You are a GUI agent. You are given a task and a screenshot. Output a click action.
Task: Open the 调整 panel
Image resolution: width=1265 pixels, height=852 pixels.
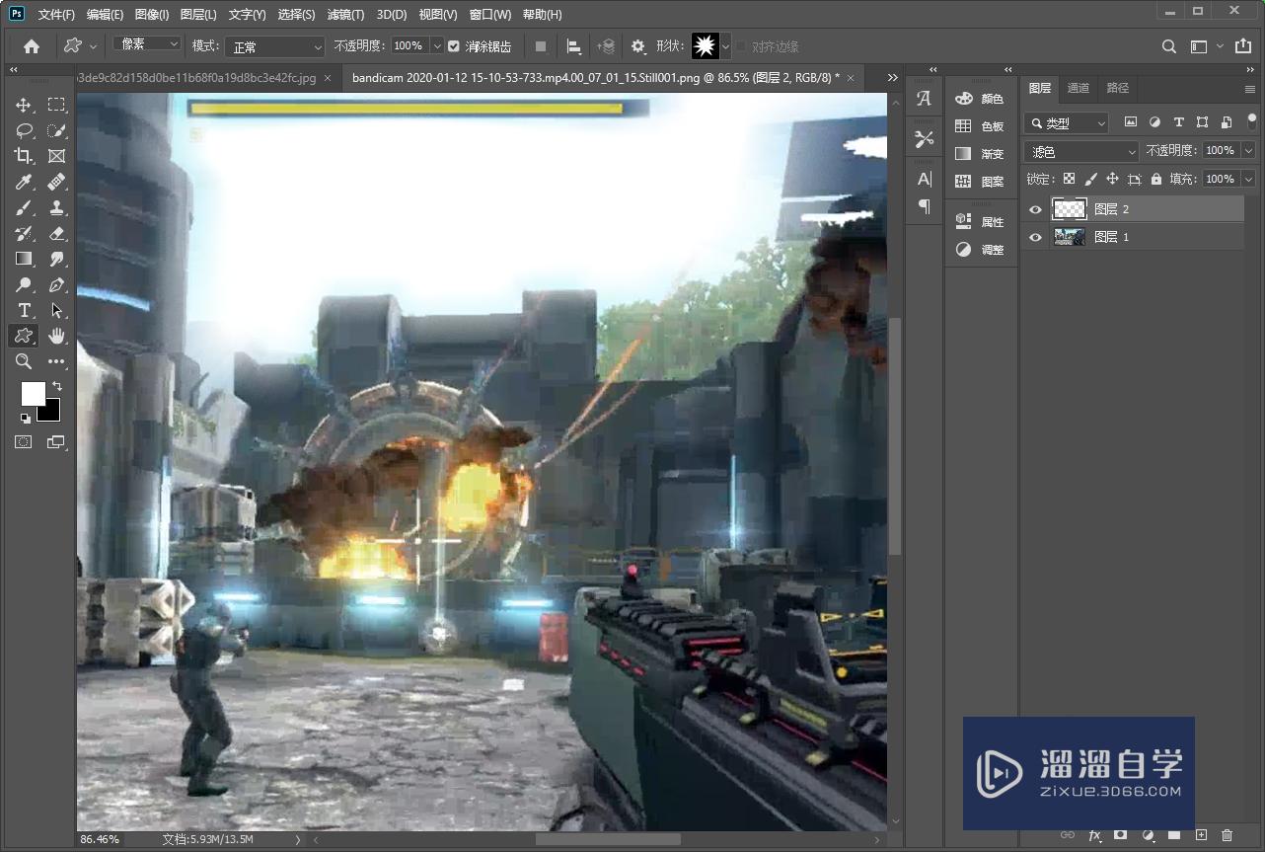979,250
